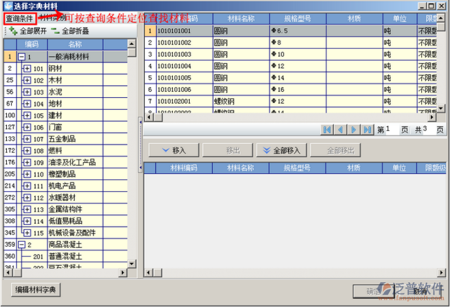Click the 全部展开 expand-all icon
The image size is (450, 307).
tap(12, 31)
